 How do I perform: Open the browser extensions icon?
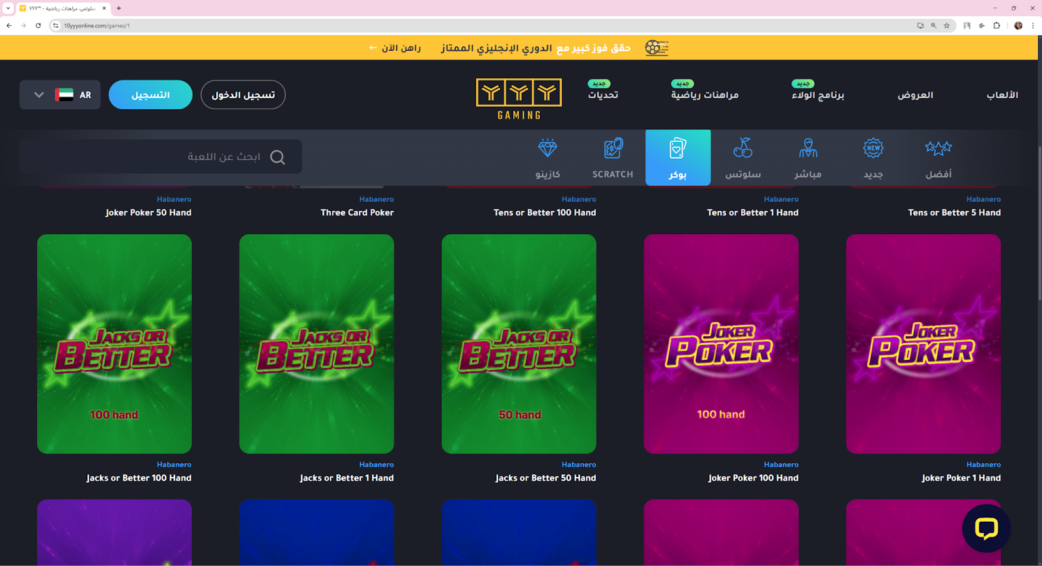click(x=996, y=25)
